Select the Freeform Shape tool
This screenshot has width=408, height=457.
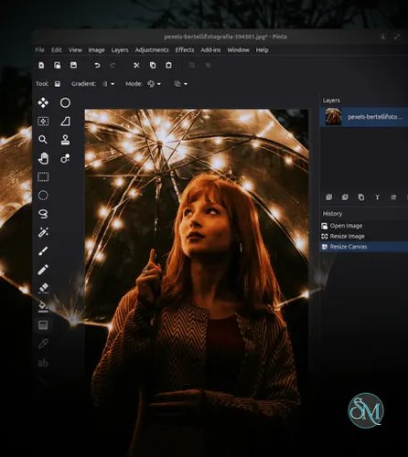65,122
